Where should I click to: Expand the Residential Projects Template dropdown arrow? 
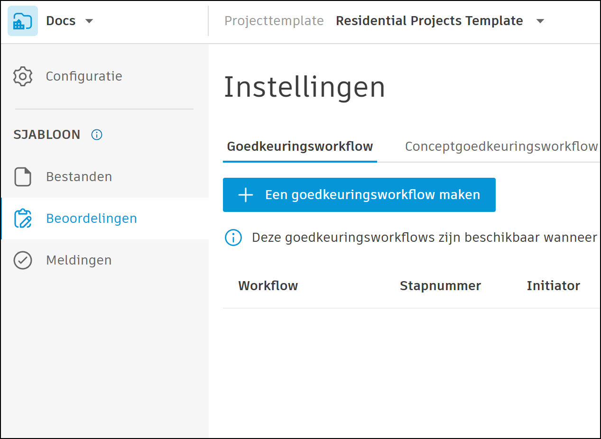(x=540, y=21)
